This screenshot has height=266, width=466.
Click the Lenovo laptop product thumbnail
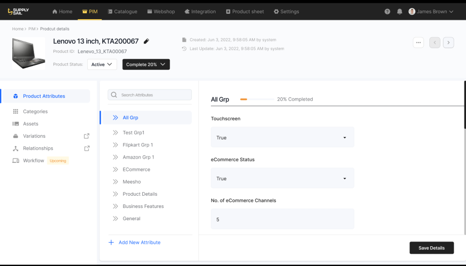29,53
